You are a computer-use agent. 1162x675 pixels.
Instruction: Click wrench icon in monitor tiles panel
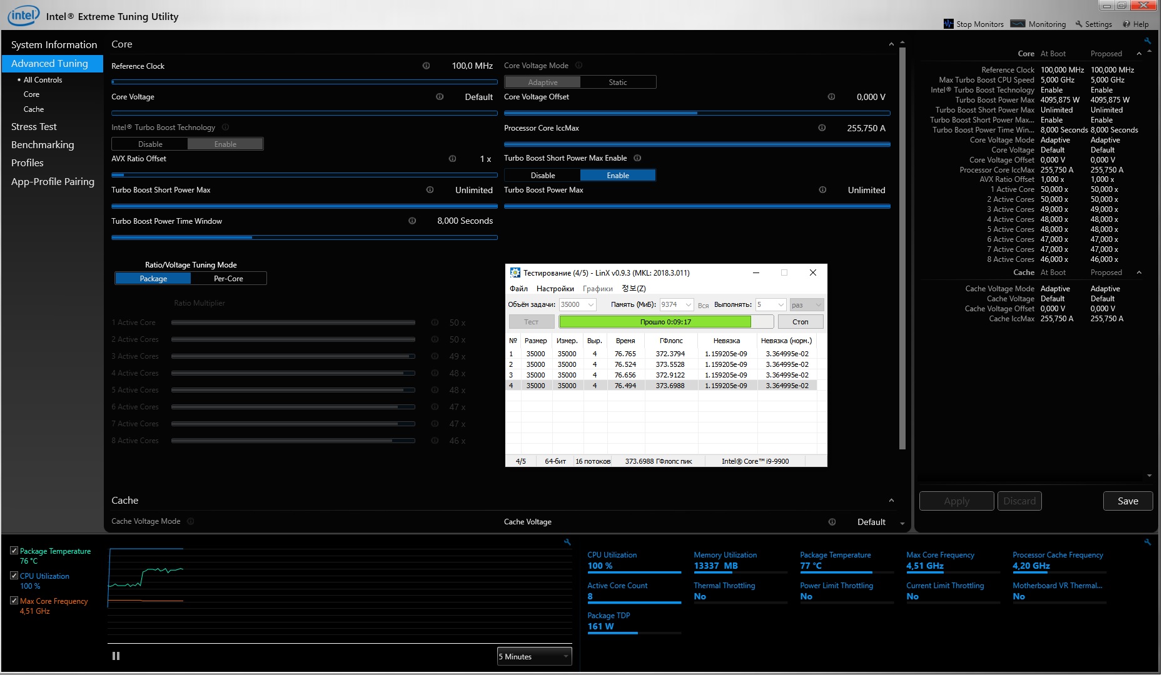[1148, 542]
